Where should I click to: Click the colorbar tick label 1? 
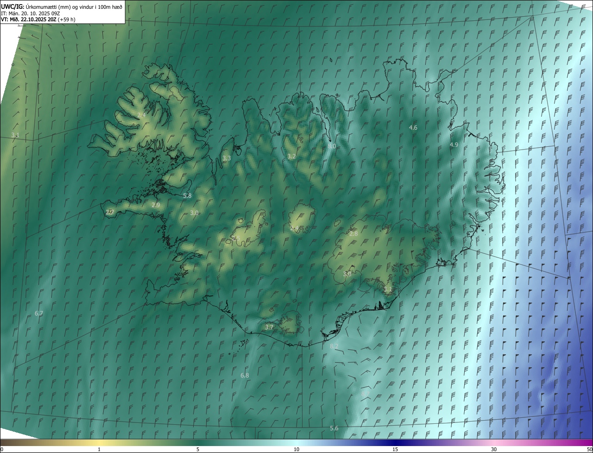pyautogui.click(x=99, y=449)
